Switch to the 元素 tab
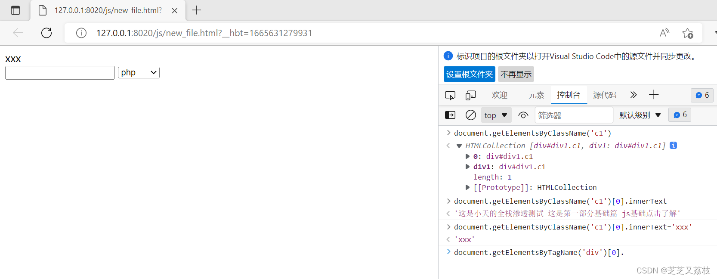The width and height of the screenshot is (717, 279). tap(536, 95)
